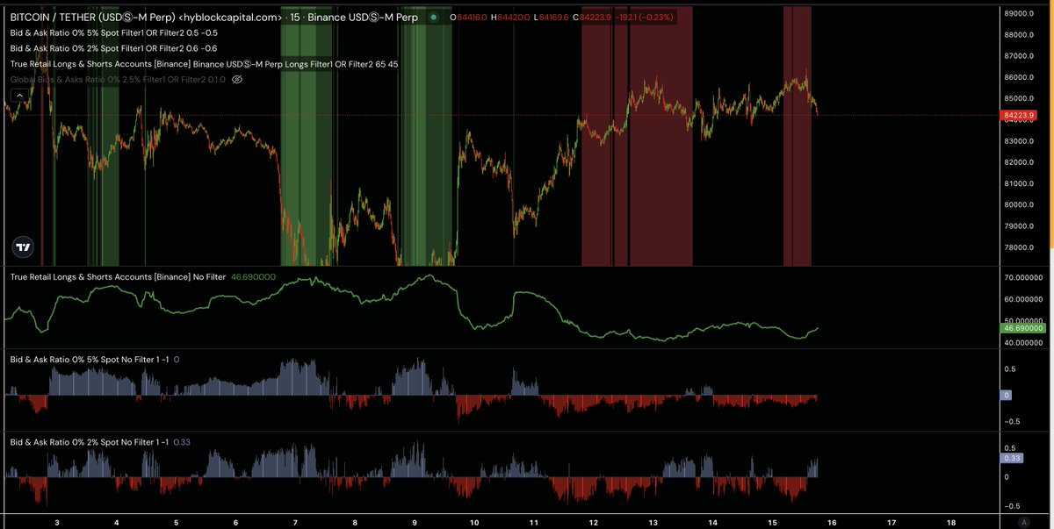This screenshot has width=1054, height=529.
Task: Select True Retail Longs & Shorts Filter1 OR Filter2 legend
Action: click(x=204, y=64)
